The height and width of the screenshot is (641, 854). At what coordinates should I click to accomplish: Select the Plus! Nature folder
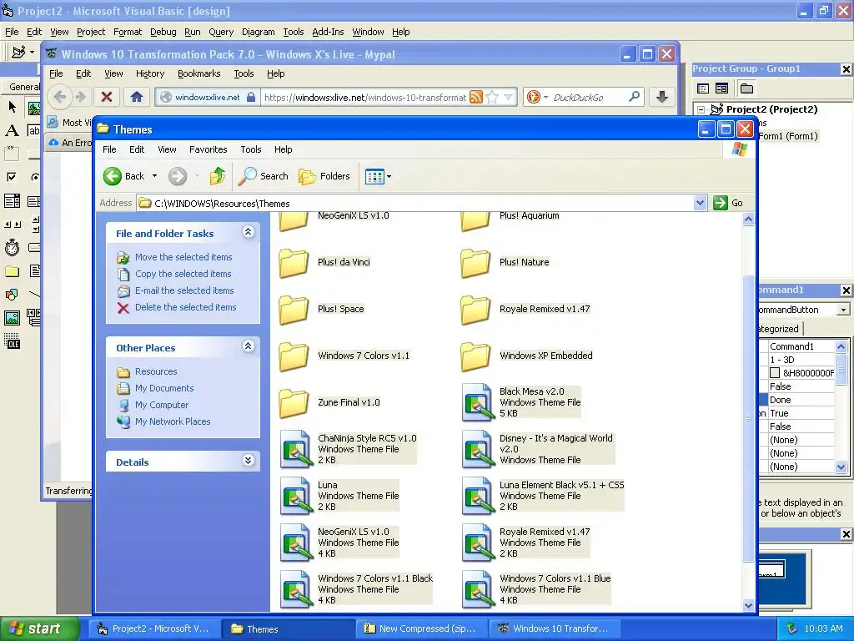505,262
